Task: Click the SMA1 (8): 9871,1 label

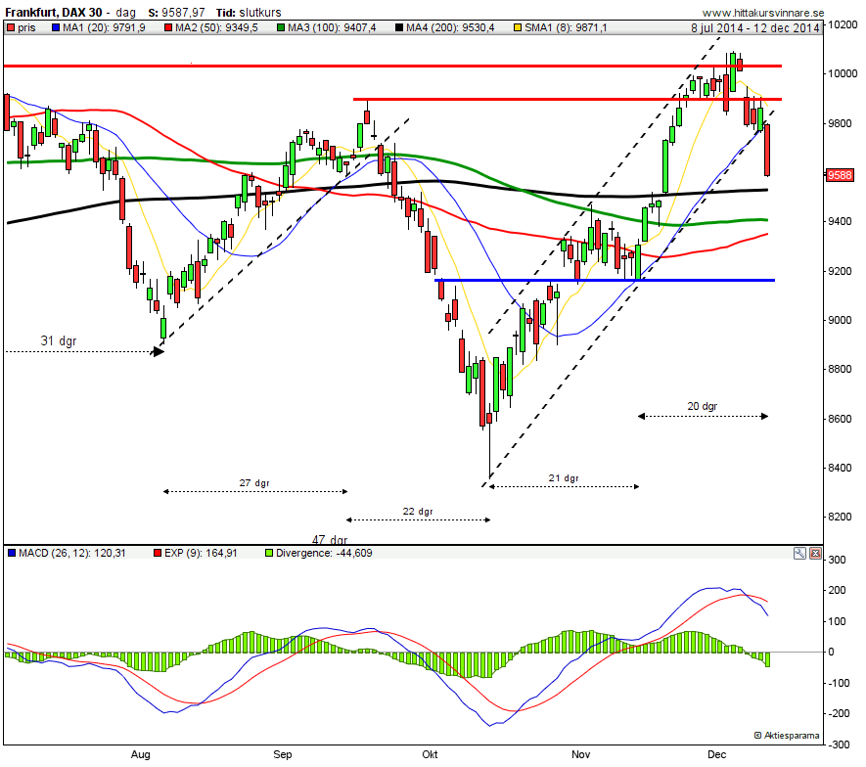Action: pos(566,27)
